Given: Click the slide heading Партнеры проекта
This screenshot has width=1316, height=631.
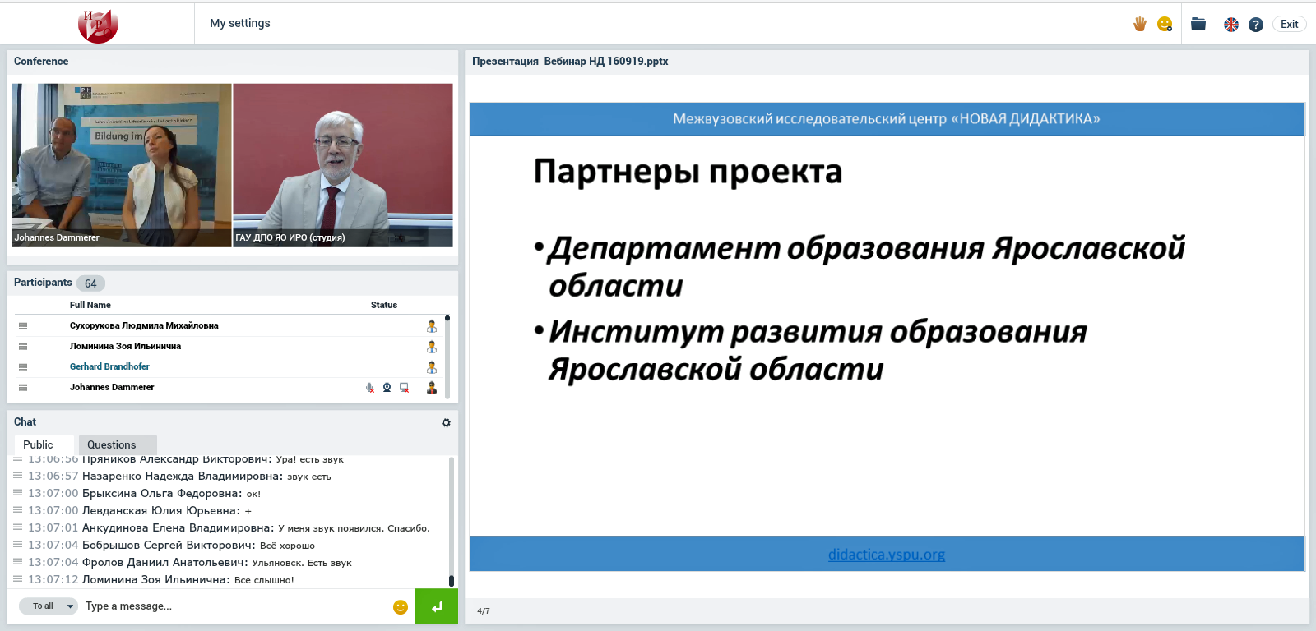Looking at the screenshot, I should (x=688, y=173).
